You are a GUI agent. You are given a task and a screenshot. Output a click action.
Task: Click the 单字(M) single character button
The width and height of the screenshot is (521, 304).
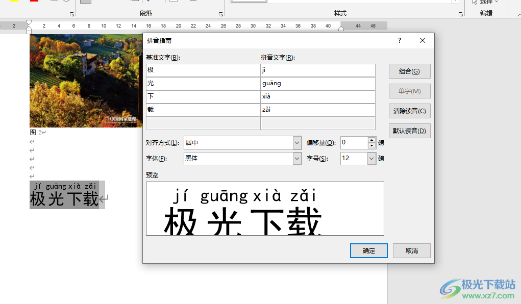coord(409,91)
